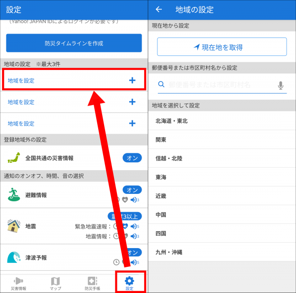Tap the 郵便番号または市区町村名 search field
Screen dimensions: 296x293
pos(222,84)
